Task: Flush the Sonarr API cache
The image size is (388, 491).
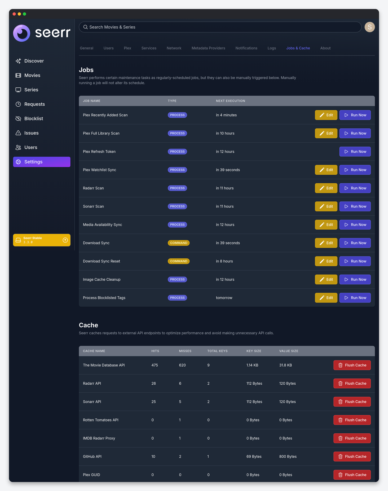Action: click(352, 402)
